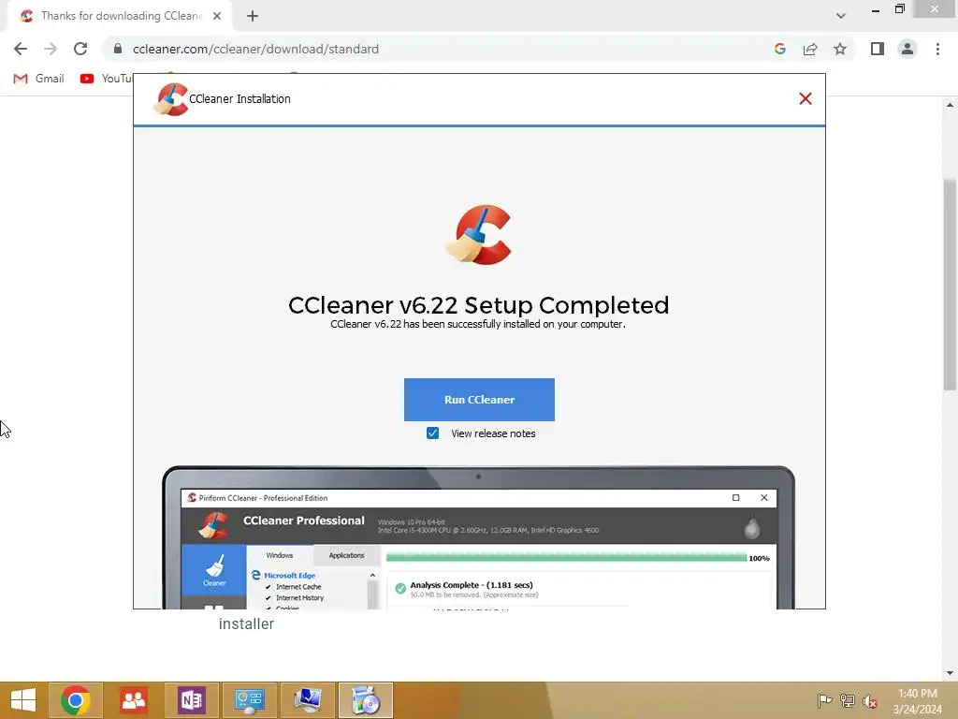Go back using Chrome's back arrow
The width and height of the screenshot is (958, 719).
pos(21,49)
